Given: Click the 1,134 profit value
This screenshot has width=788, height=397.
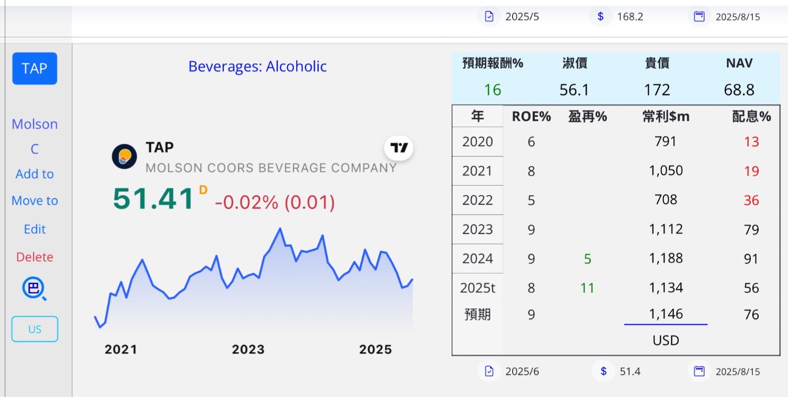Looking at the screenshot, I should point(666,288).
